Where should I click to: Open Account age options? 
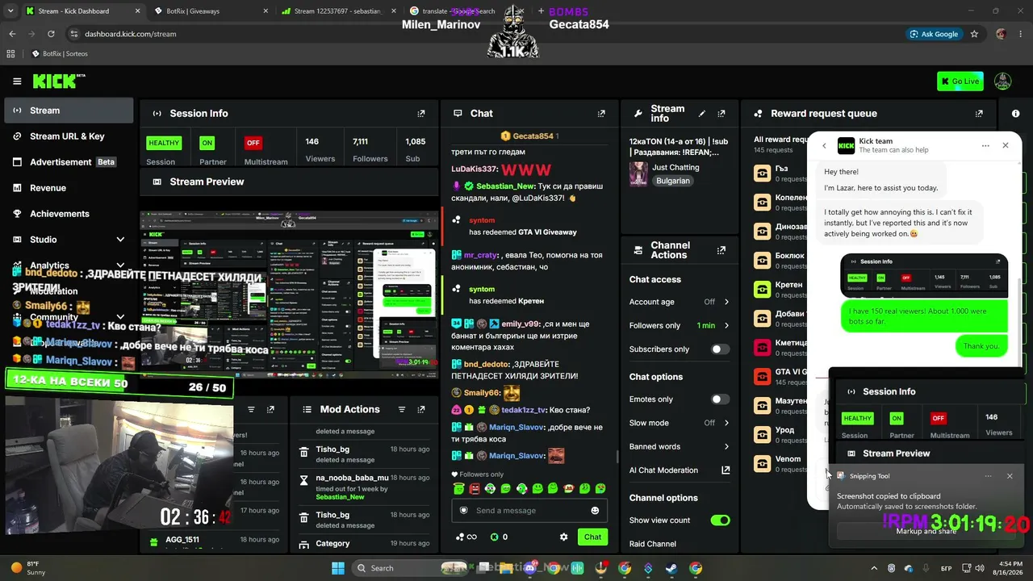coord(680,302)
